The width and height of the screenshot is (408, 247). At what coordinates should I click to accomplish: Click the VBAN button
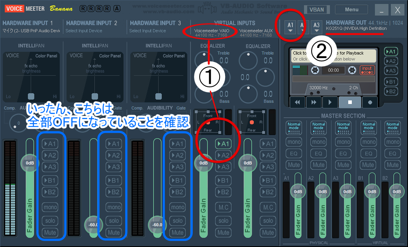point(317,9)
